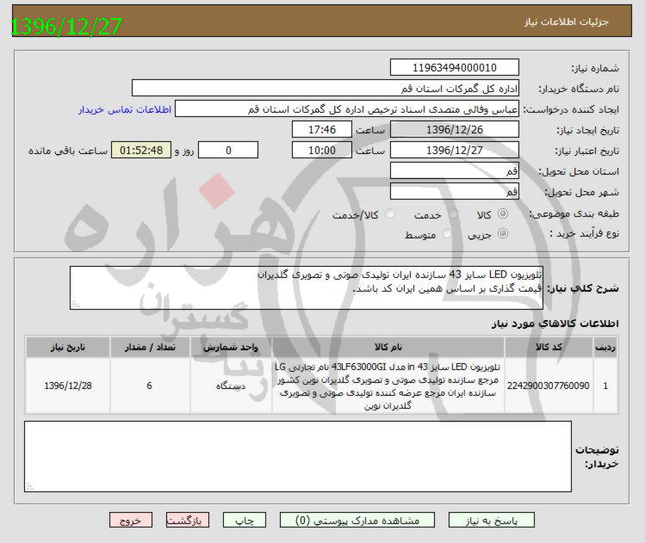Click the تاریخ نیاز column header
Viewport: 645px width, 543px height.
coord(68,348)
